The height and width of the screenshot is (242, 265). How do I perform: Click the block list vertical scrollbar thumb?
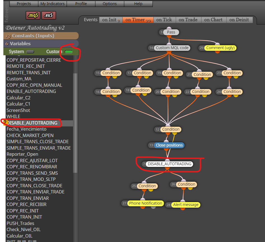point(75,123)
